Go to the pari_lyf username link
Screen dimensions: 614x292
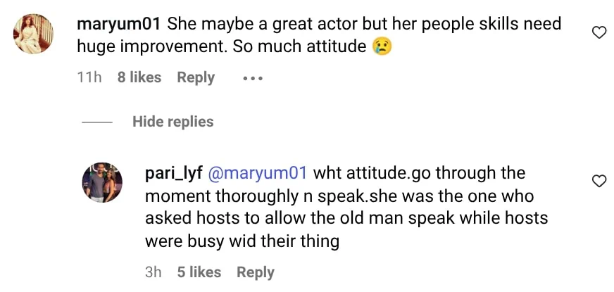pos(173,173)
